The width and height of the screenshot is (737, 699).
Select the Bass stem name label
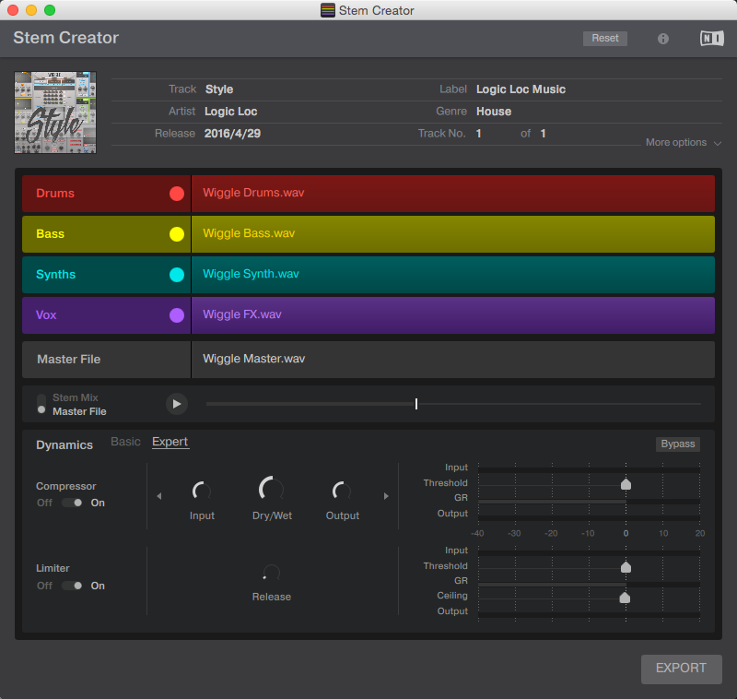point(50,234)
